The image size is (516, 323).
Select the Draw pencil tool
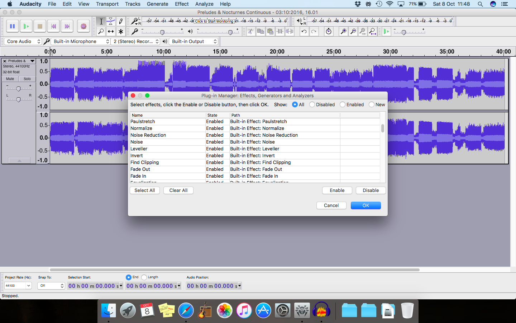[121, 22]
